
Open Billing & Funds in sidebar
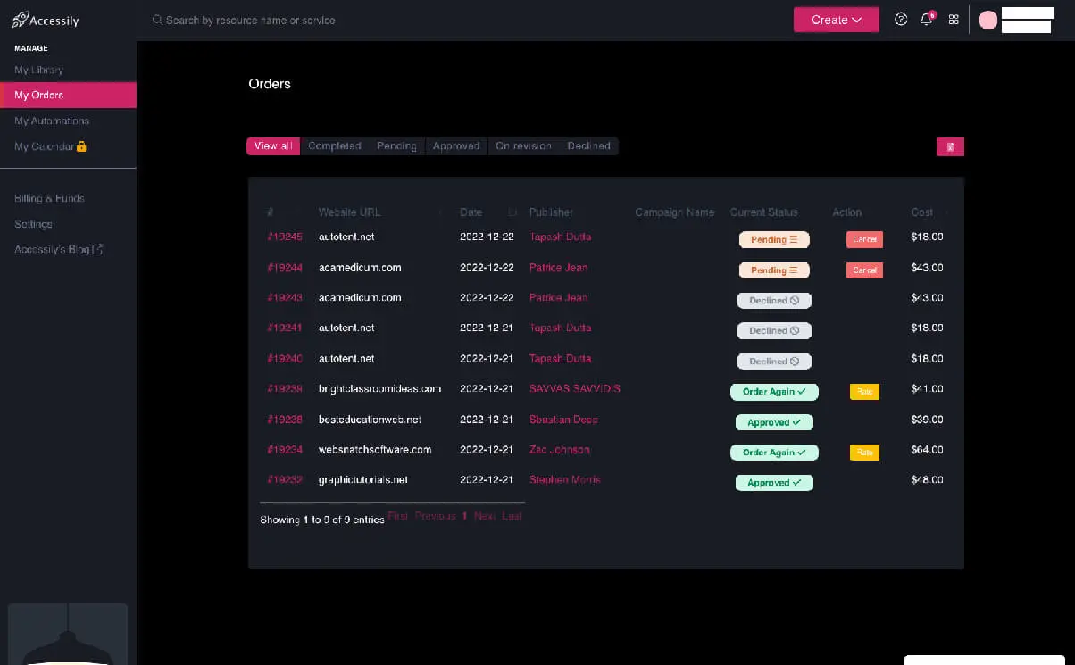(49, 198)
